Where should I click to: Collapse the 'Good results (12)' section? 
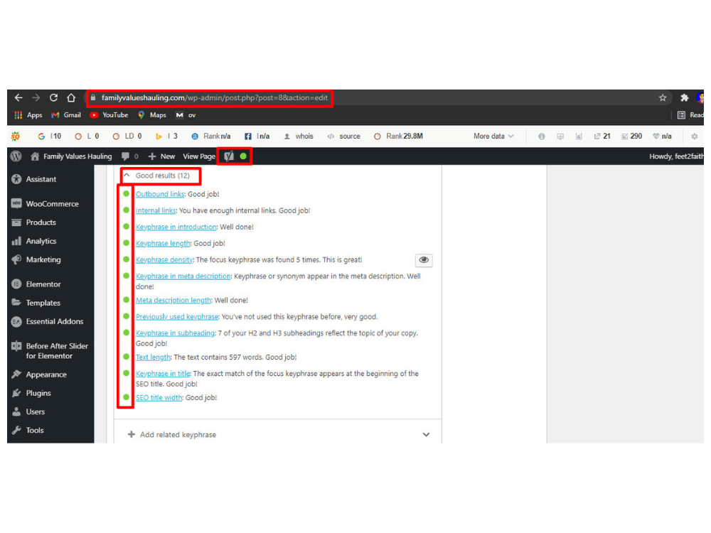[x=157, y=176]
